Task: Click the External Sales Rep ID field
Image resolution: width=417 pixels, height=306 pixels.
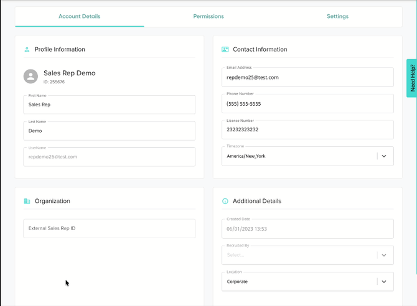Action: (110, 228)
